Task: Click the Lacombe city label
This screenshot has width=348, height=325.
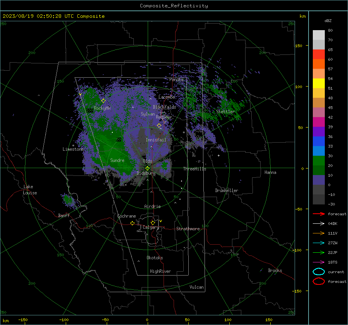Action: [167, 97]
